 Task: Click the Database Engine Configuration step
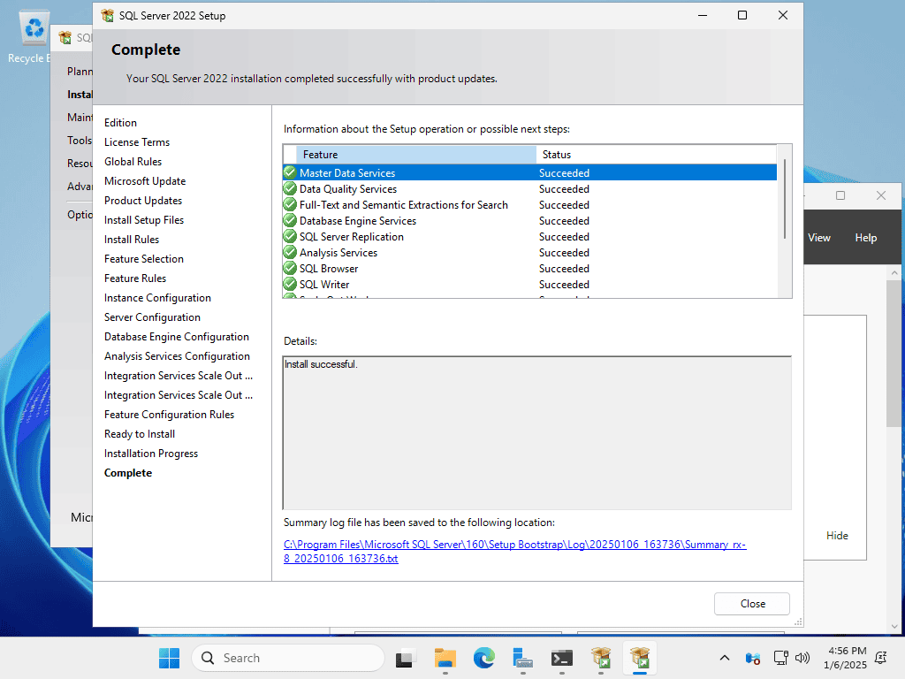tap(177, 337)
